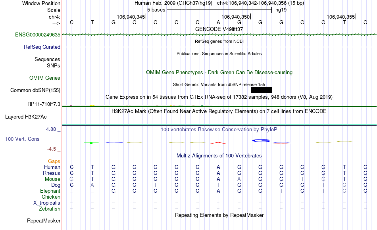Click the RefSeq Curated blue gene line
377x230 pixels.
(219, 47)
